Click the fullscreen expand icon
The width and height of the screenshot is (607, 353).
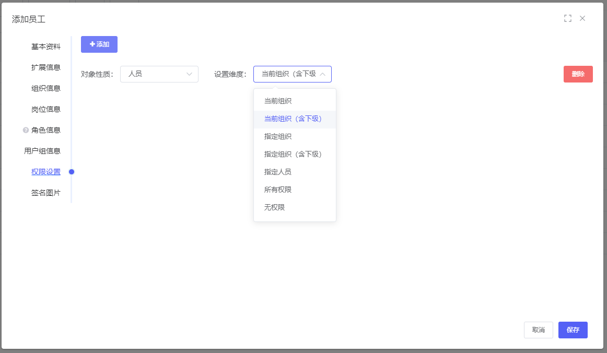(x=568, y=18)
